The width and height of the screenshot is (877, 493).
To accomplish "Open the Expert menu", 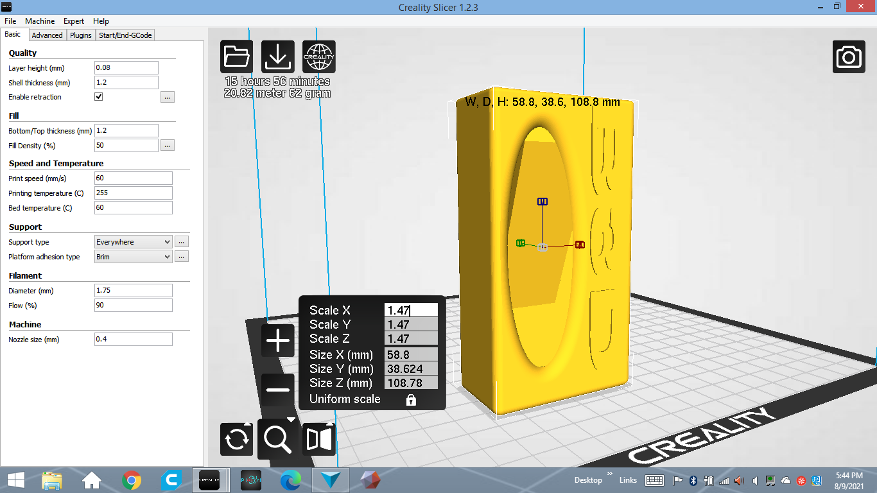I will point(74,21).
